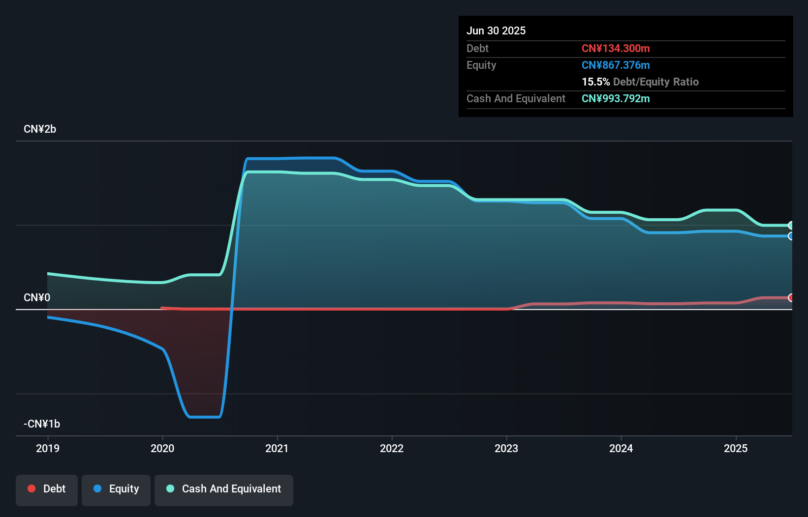Expand the 15.5% Debt/Equity Ratio row

point(640,82)
